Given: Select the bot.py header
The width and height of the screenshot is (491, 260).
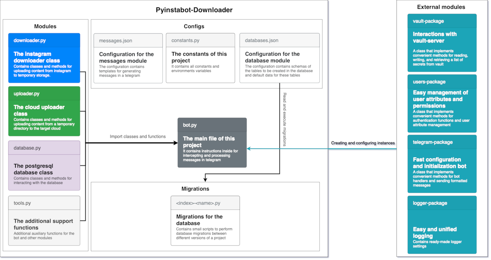Looking at the screenshot, I should point(212,125).
